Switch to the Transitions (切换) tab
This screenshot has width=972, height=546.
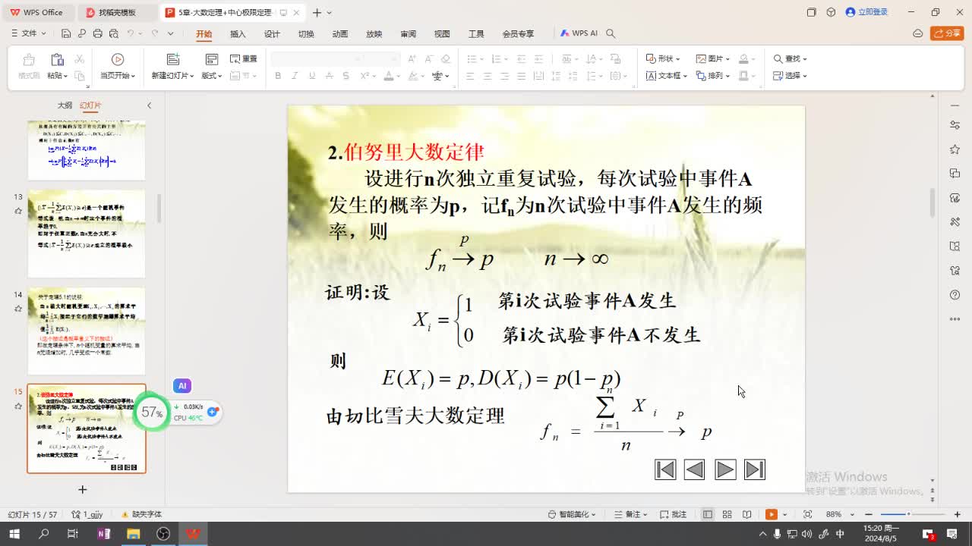[x=306, y=34]
